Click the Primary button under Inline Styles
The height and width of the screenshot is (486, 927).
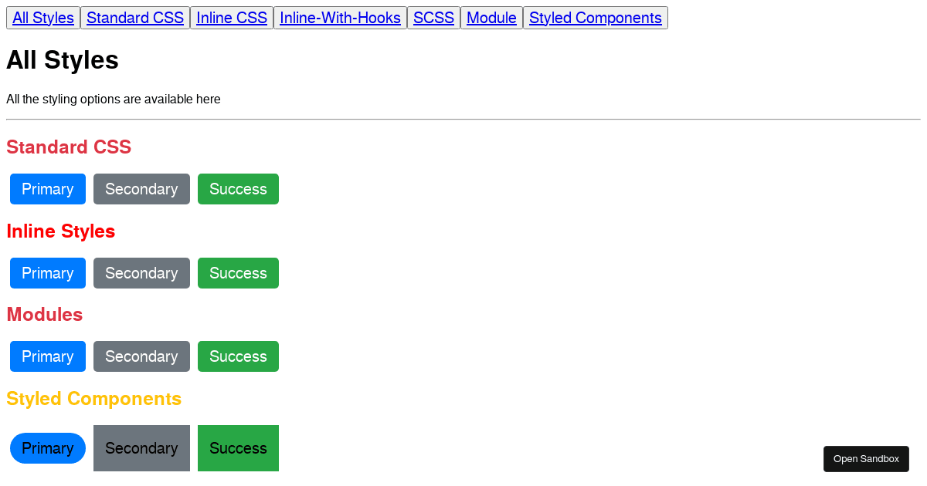47,272
